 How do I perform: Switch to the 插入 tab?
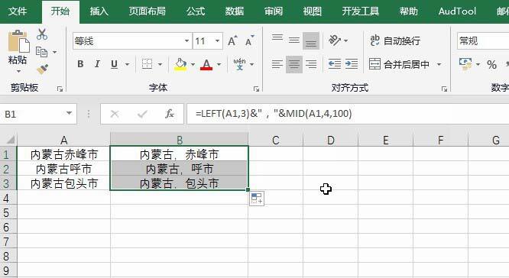99,11
